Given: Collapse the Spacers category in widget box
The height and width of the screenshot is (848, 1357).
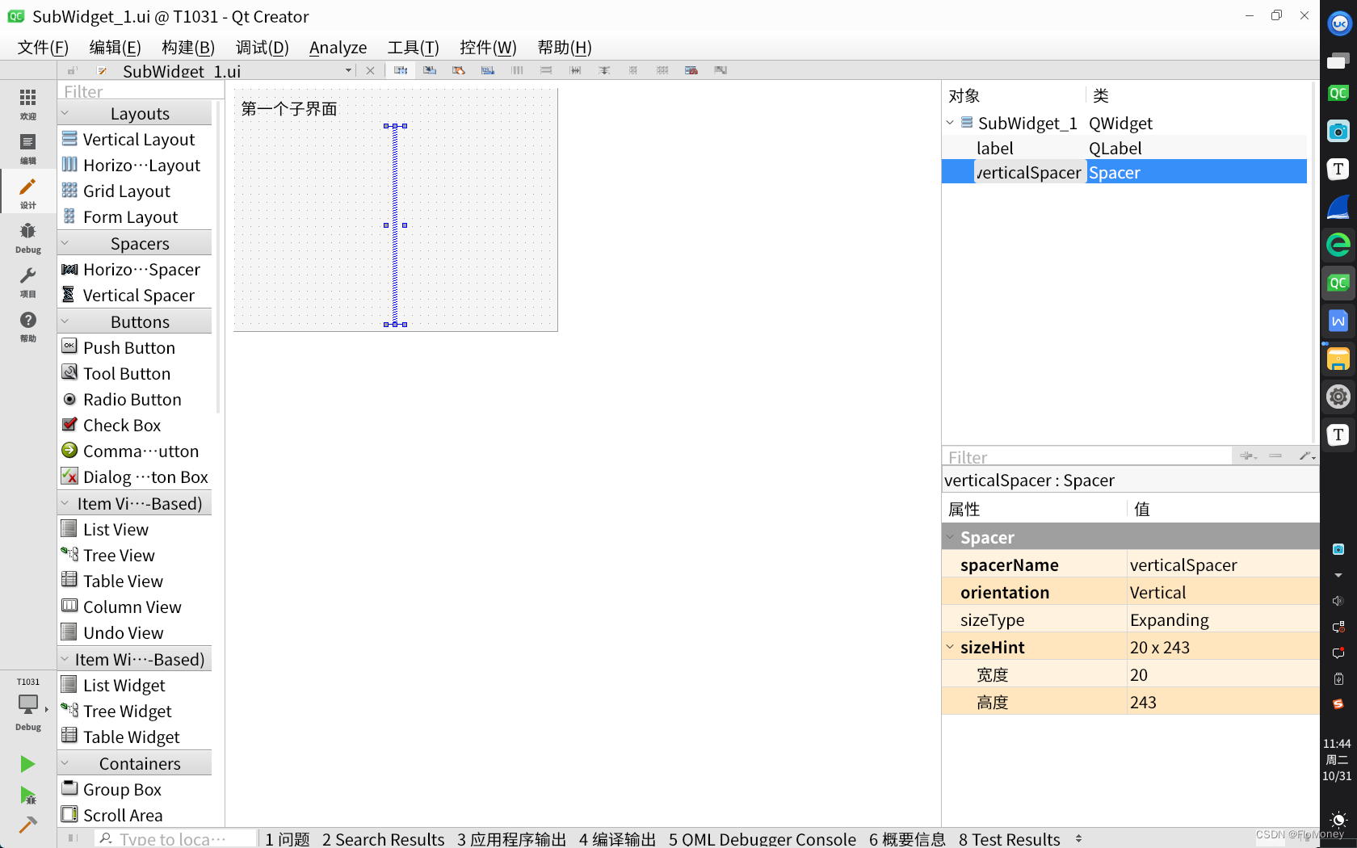Looking at the screenshot, I should pyautogui.click(x=66, y=242).
